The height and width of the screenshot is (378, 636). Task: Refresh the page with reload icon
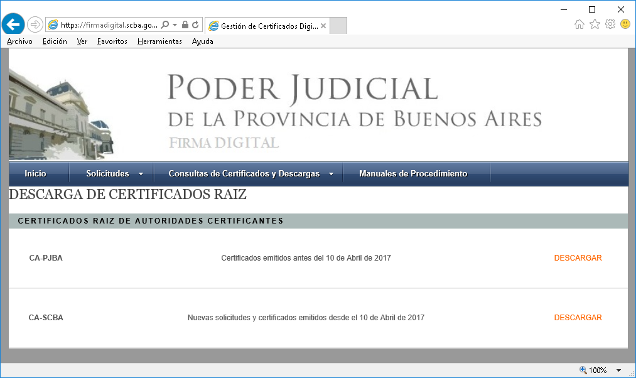tap(195, 25)
